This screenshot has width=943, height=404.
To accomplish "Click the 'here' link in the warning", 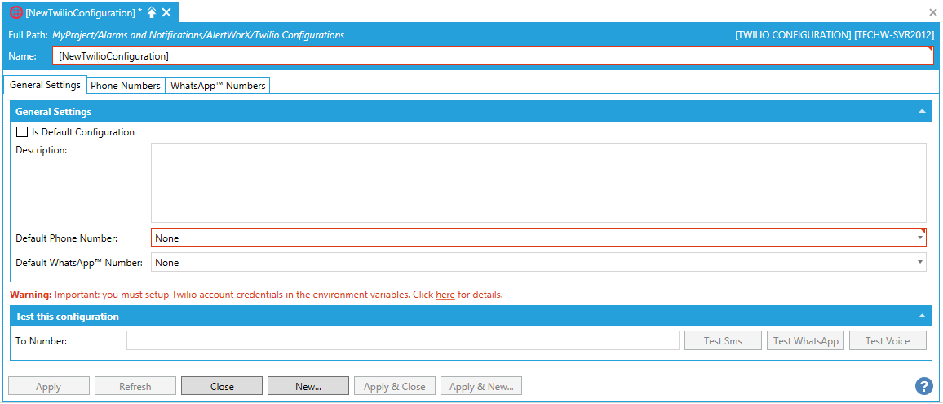I will [445, 295].
